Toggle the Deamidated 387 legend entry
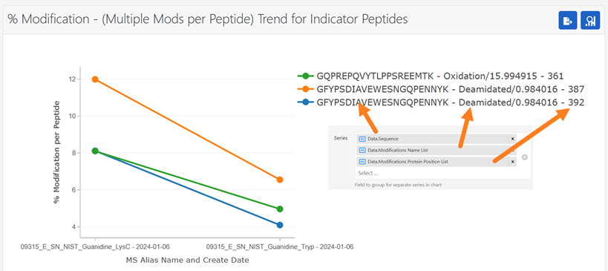The image size is (608, 271). pyautogui.click(x=441, y=89)
